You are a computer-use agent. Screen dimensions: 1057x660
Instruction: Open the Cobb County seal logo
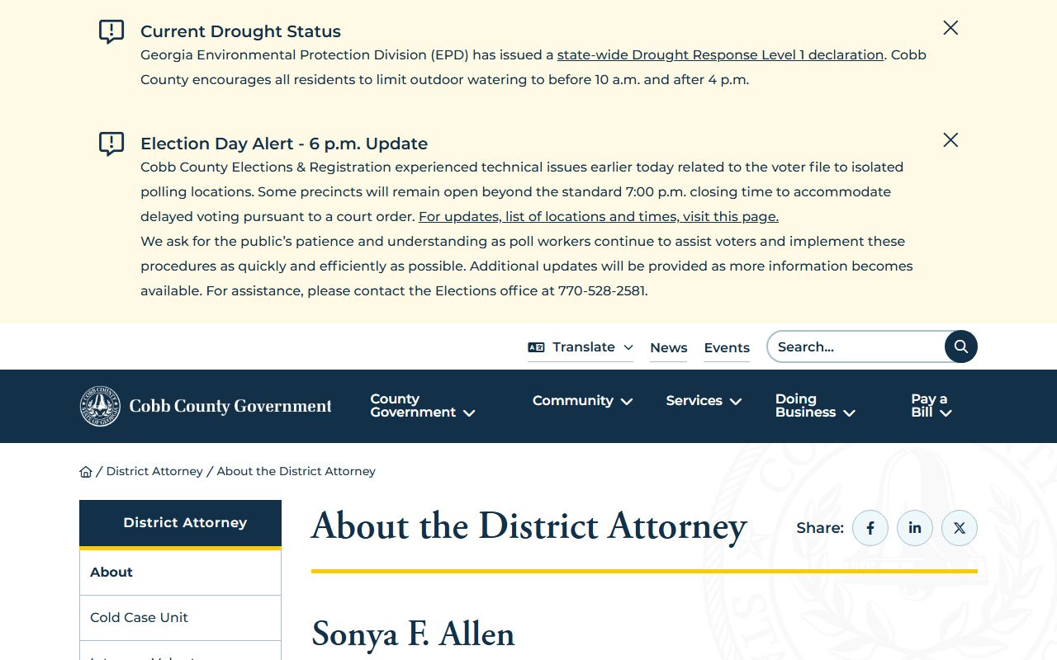click(x=100, y=406)
